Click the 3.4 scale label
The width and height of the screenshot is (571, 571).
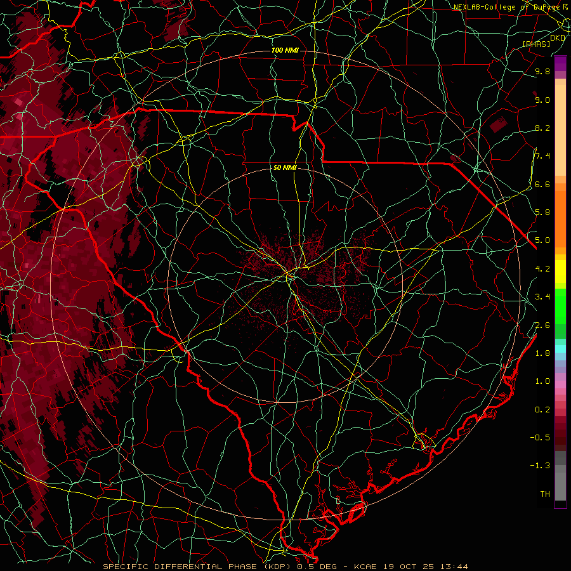[x=542, y=297]
